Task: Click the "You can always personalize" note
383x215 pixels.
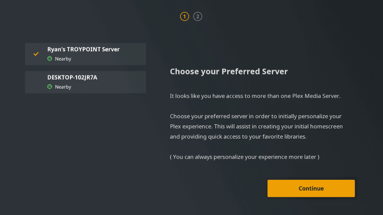Action: (245, 157)
